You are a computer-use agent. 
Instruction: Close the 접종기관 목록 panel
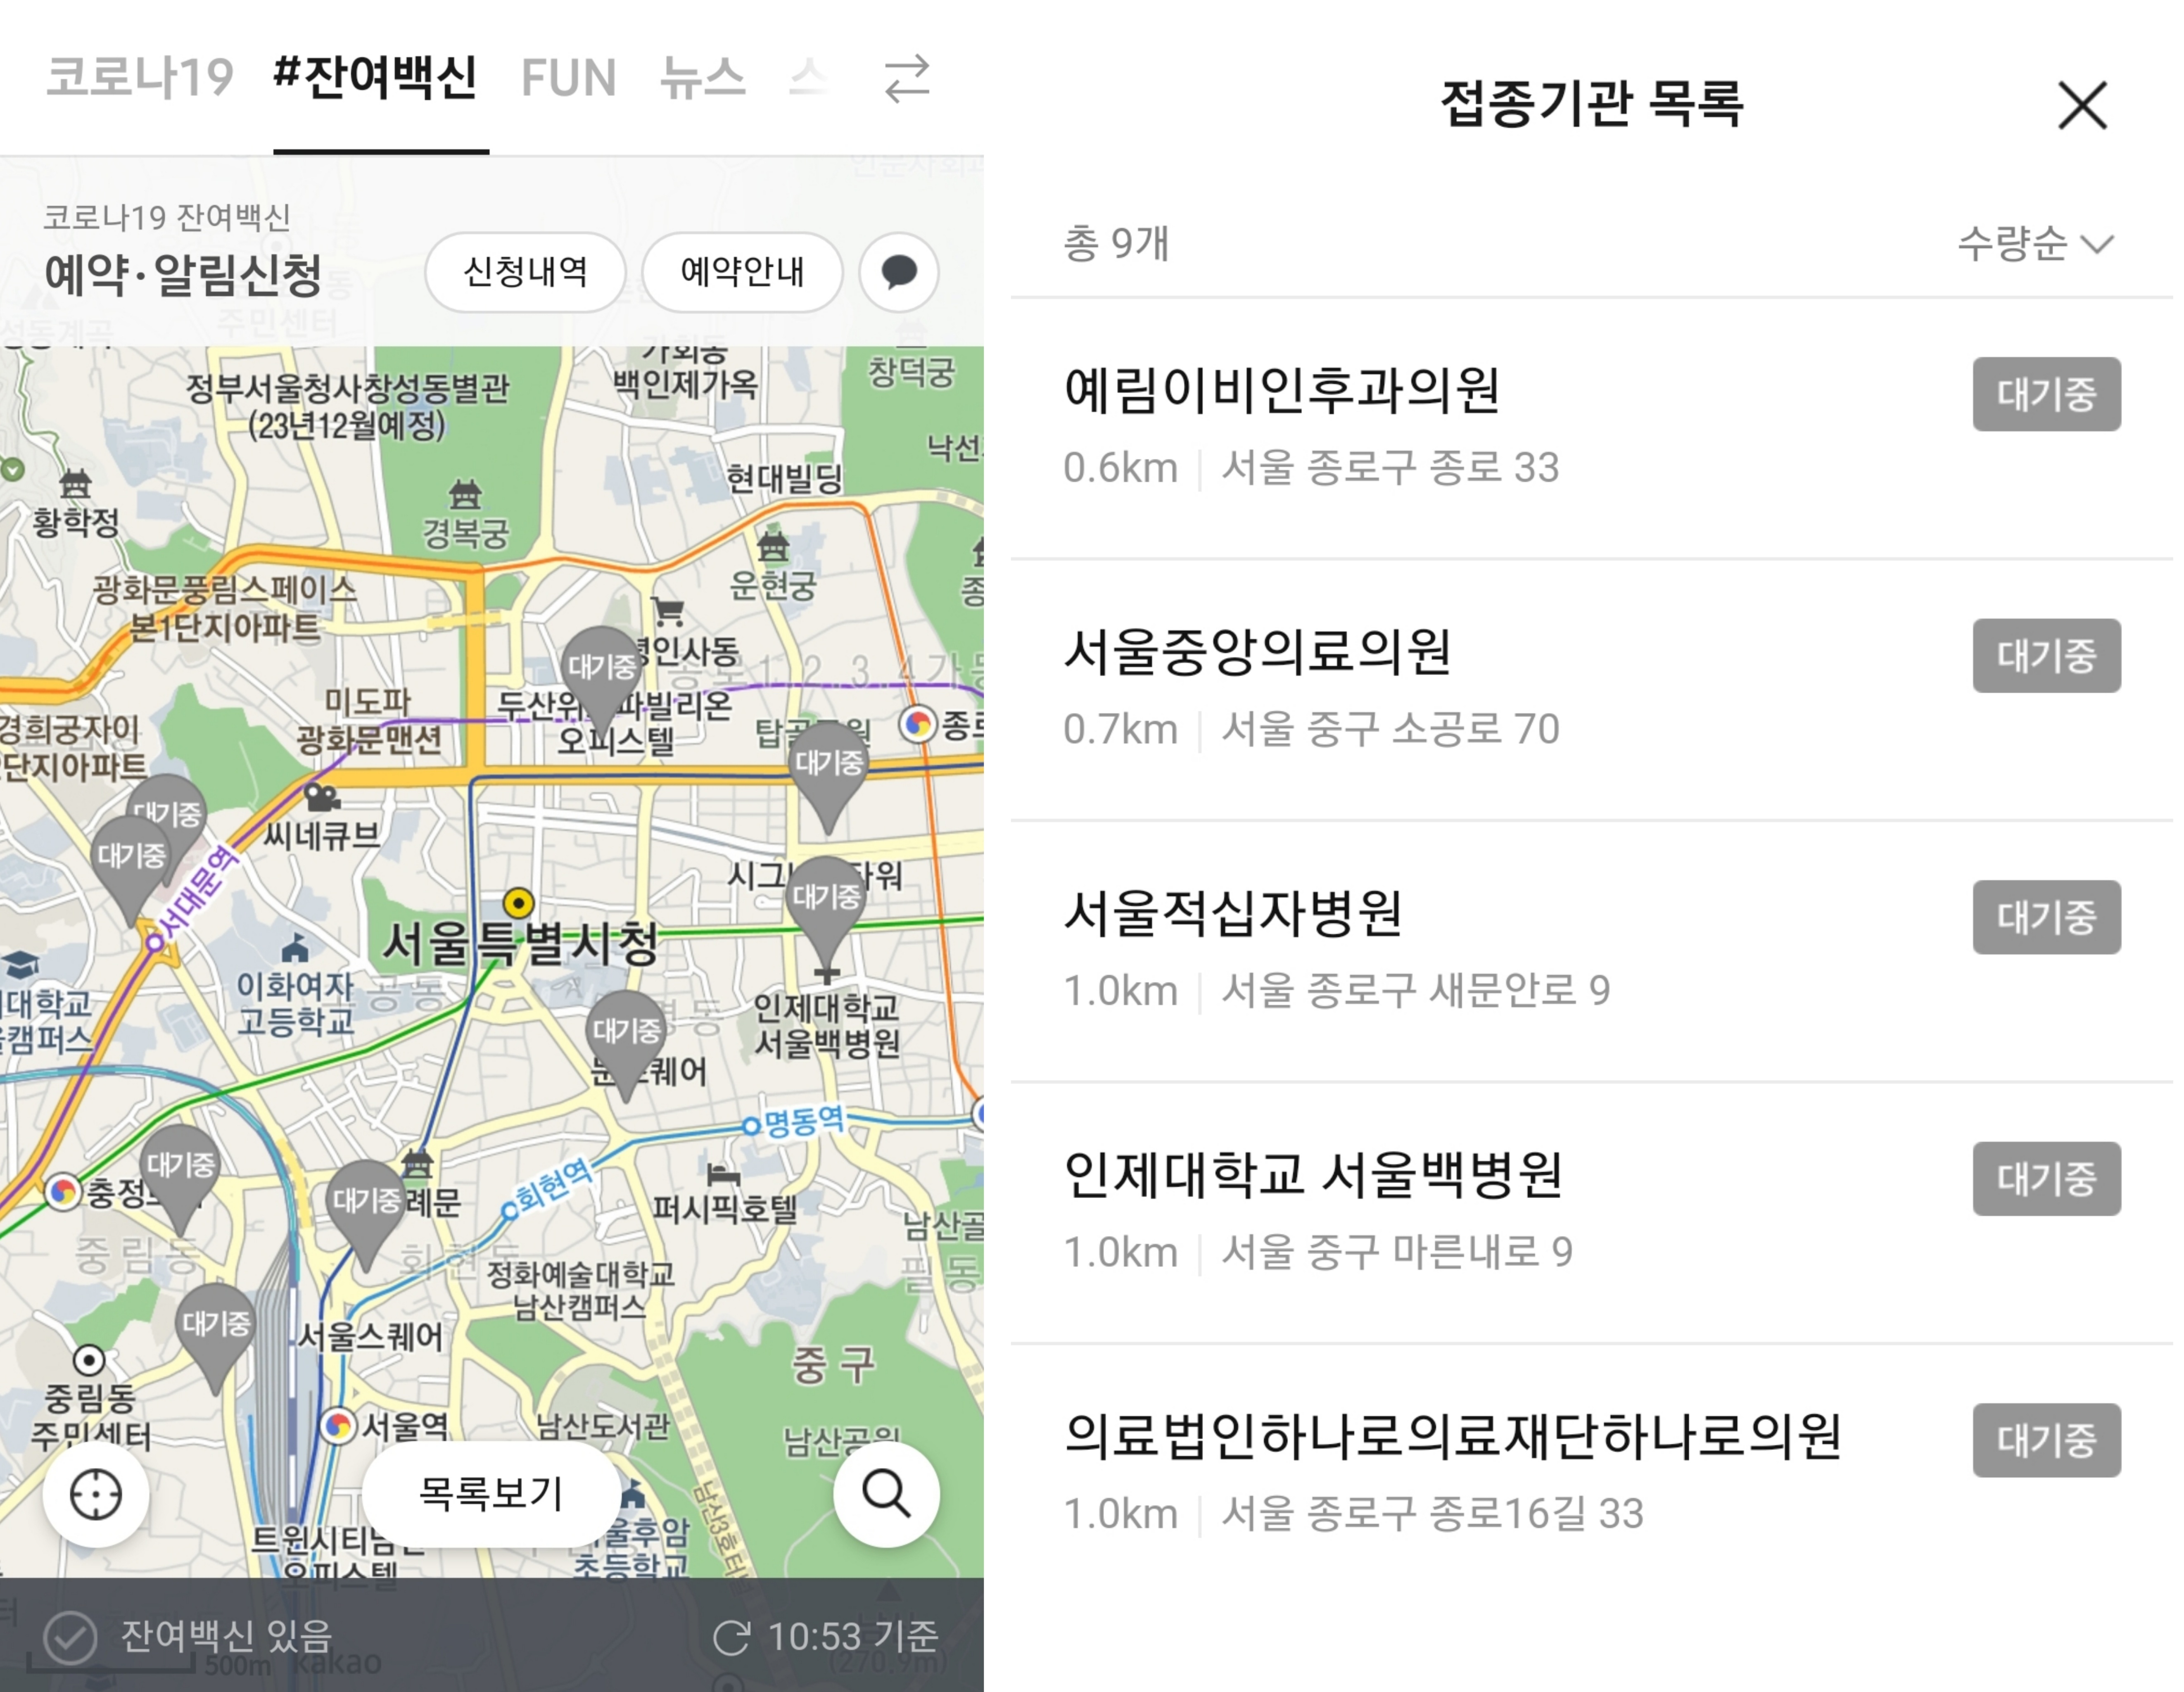pos(2082,106)
